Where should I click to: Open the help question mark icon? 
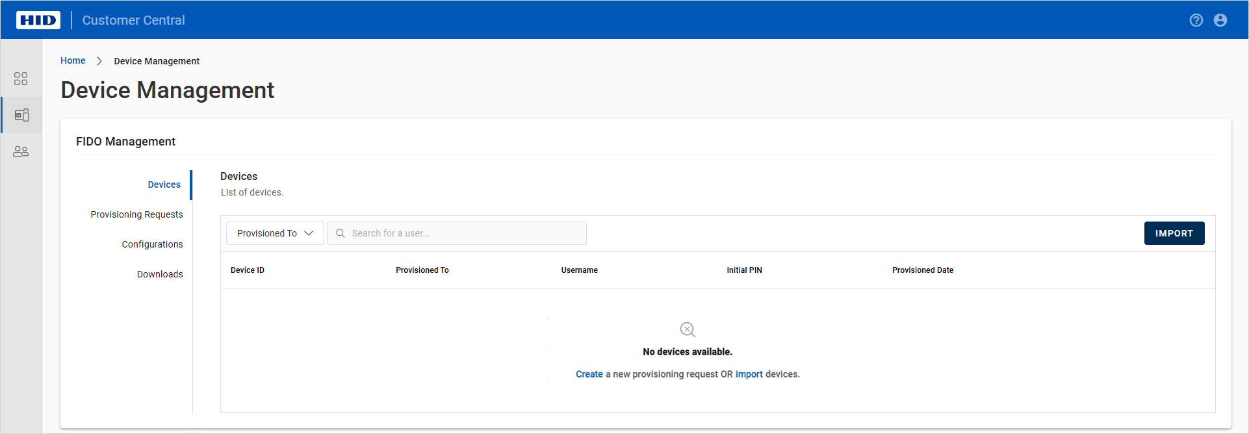click(x=1196, y=20)
